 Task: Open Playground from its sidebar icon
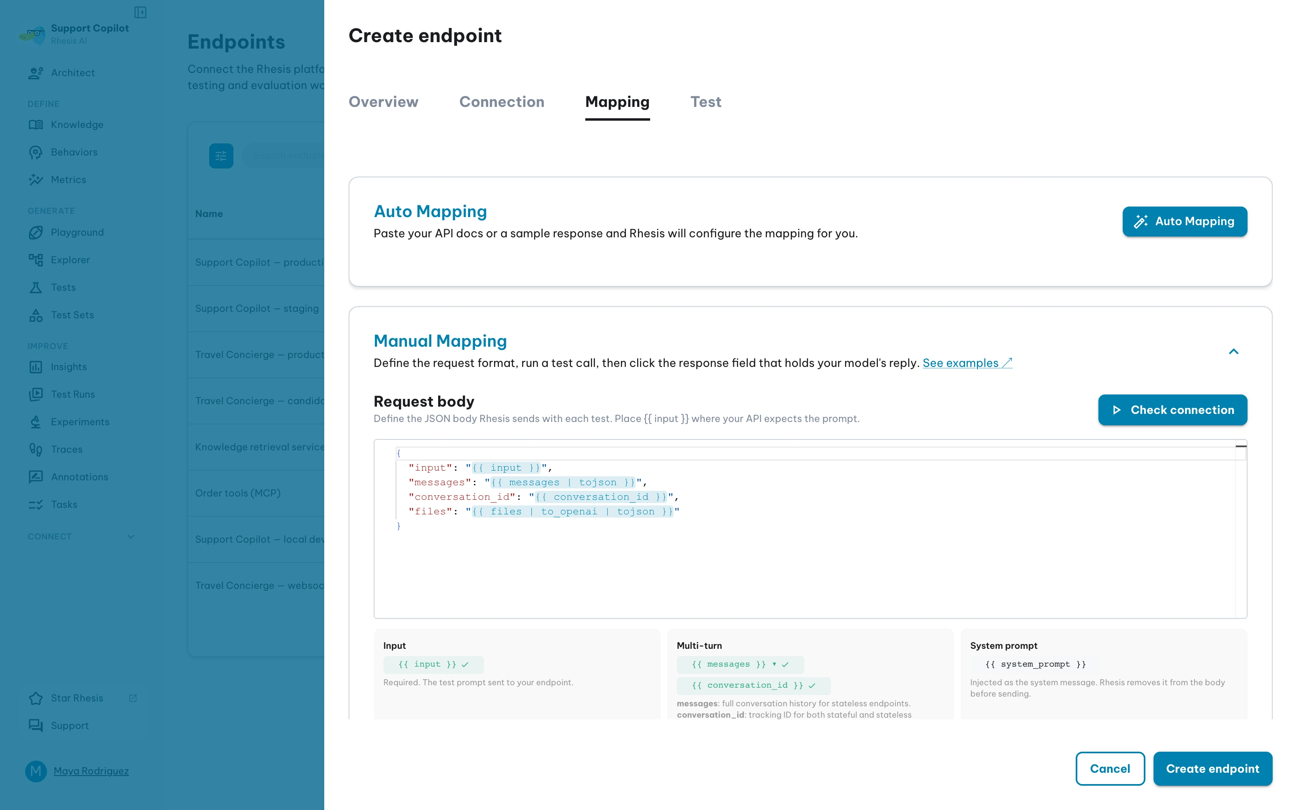(x=36, y=232)
